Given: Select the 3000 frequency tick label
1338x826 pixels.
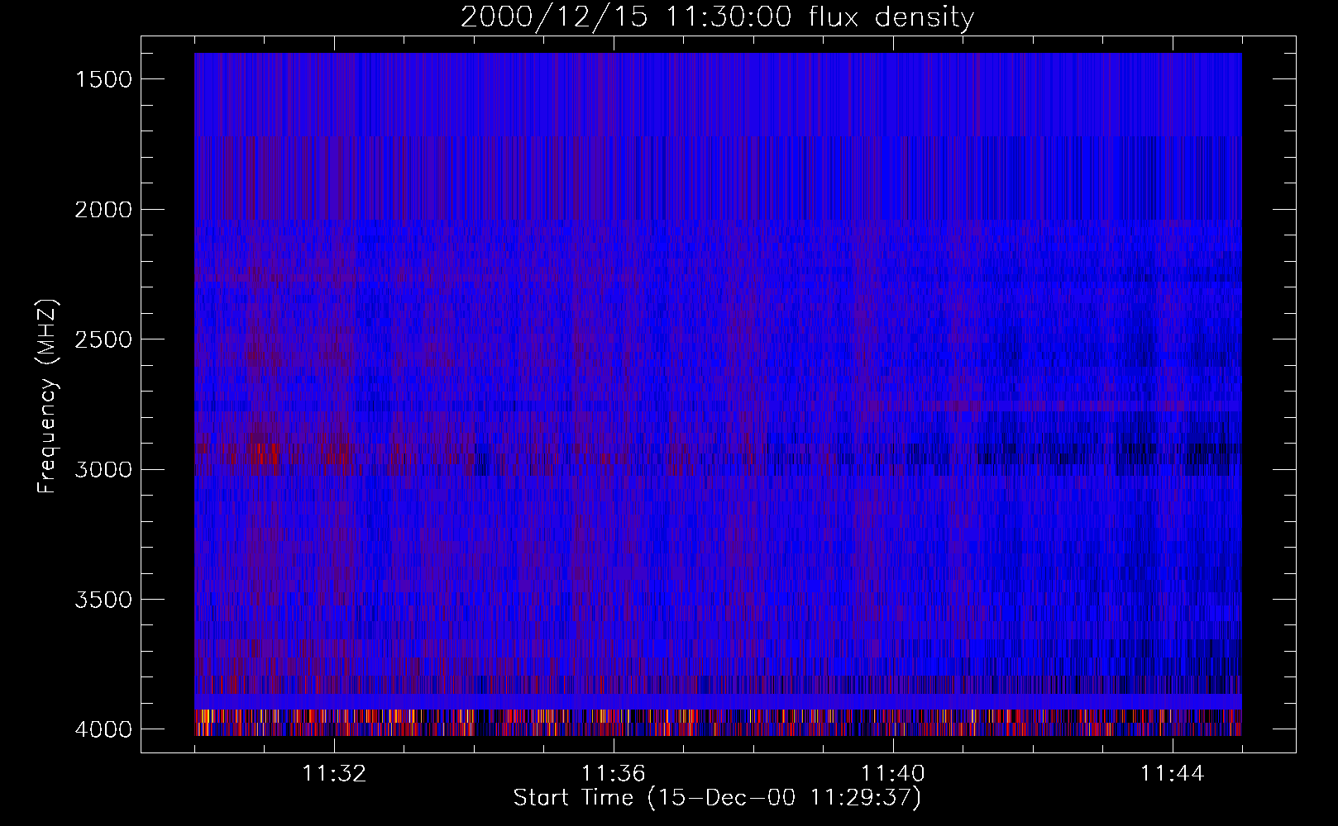Looking at the screenshot, I should click(103, 470).
